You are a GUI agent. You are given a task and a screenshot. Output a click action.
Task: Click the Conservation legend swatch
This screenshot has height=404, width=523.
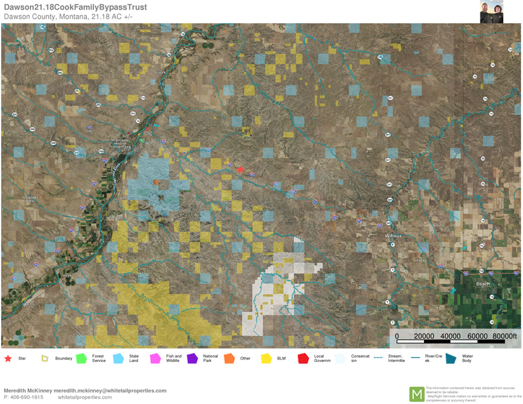tap(340, 358)
